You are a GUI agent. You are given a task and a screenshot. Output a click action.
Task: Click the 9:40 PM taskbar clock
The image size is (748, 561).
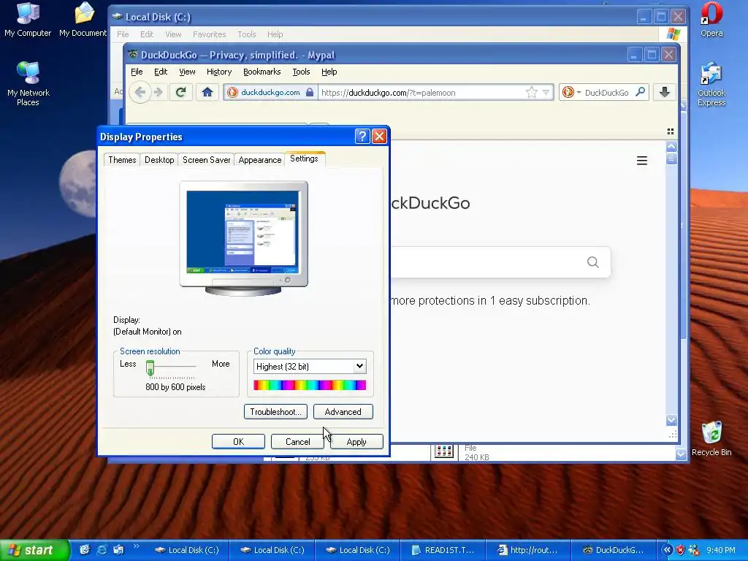[x=721, y=550]
